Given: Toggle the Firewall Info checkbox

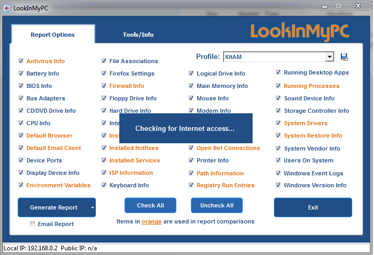Looking at the screenshot, I should tap(104, 86).
